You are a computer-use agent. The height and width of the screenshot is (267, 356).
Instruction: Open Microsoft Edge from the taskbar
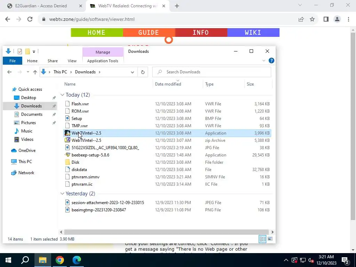(x=77, y=260)
